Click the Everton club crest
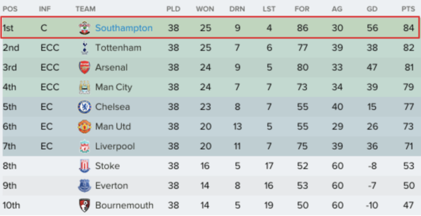This screenshot has height=216, width=421. [x=85, y=186]
